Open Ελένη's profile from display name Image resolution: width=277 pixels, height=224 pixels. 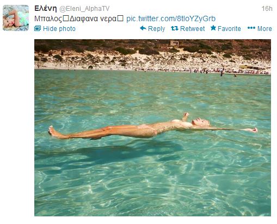click(x=46, y=8)
